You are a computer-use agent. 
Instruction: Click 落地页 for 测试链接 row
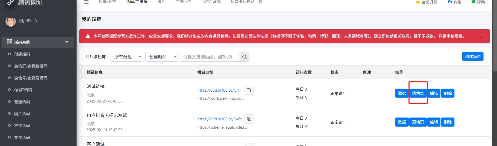(418, 93)
